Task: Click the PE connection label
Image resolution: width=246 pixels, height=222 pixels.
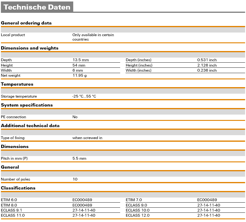Action: tap(13, 117)
